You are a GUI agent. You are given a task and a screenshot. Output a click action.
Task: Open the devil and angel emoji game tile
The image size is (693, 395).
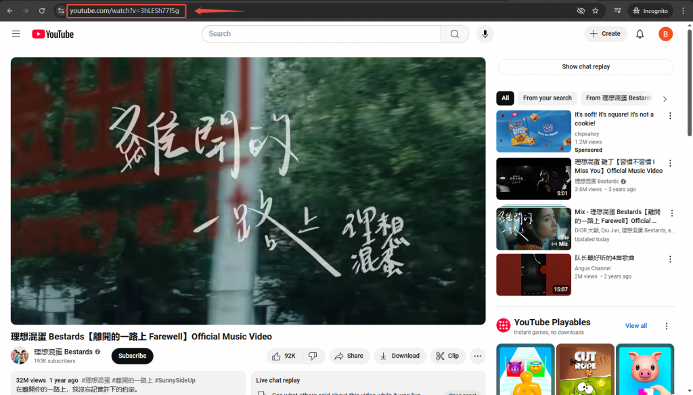point(525,369)
